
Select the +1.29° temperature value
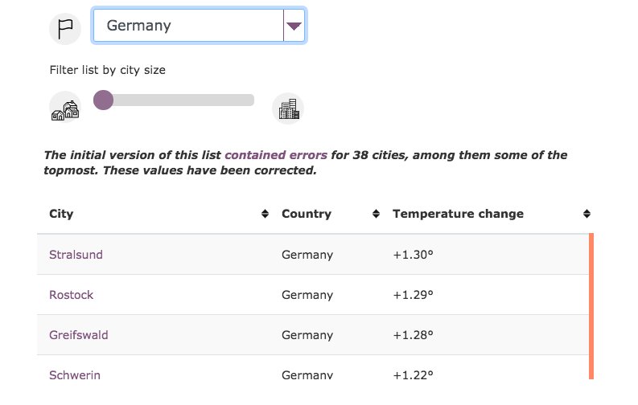413,295
